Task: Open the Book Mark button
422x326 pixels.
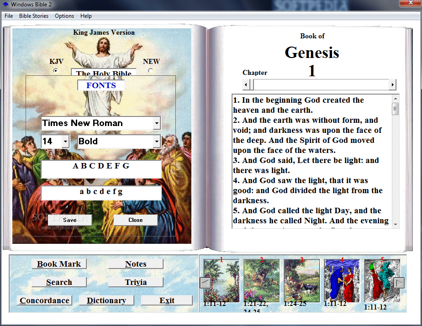Action: [x=59, y=264]
